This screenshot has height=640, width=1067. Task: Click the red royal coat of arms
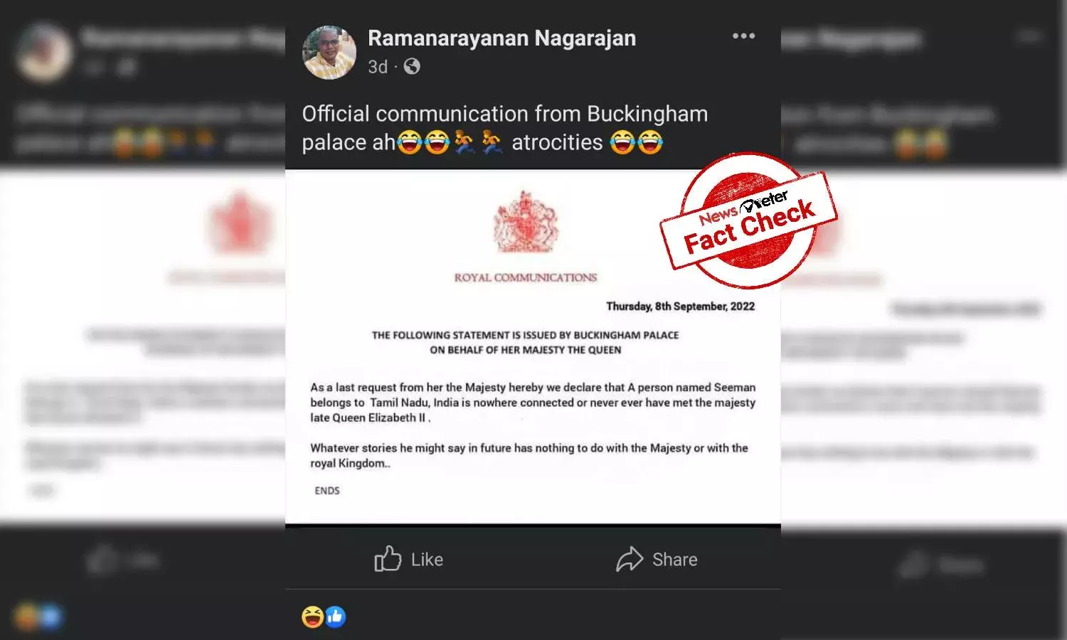coord(526,222)
